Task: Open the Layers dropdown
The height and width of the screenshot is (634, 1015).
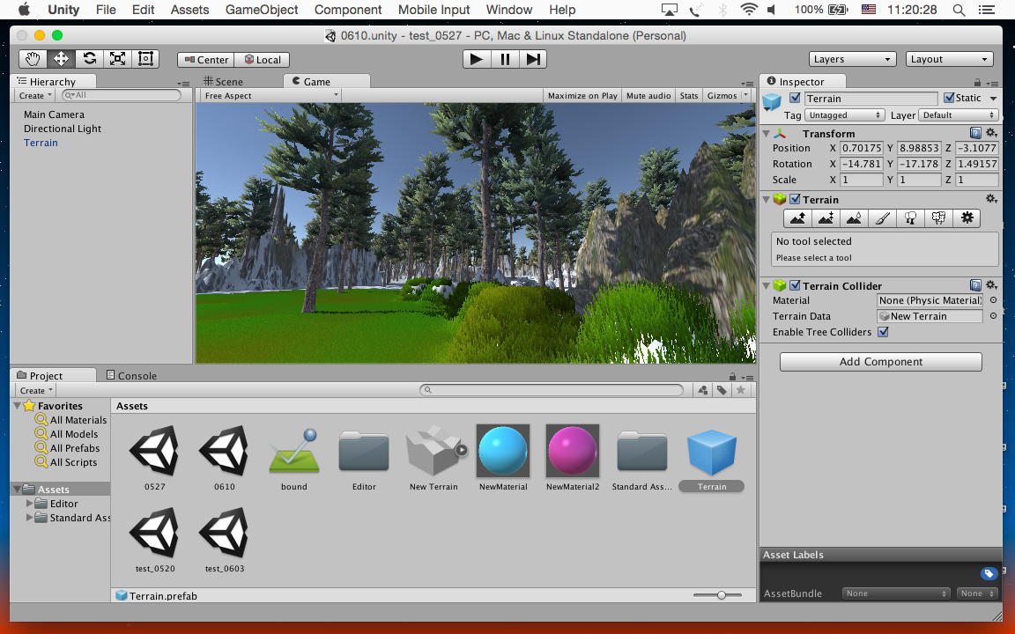Action: click(x=852, y=59)
